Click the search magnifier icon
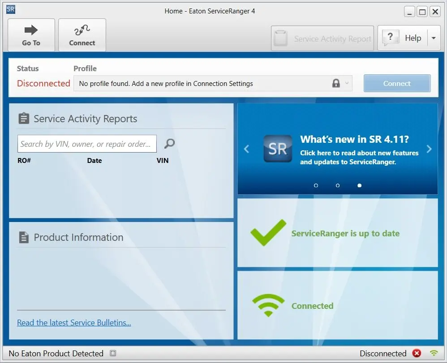The height and width of the screenshot is (363, 447). 169,144
